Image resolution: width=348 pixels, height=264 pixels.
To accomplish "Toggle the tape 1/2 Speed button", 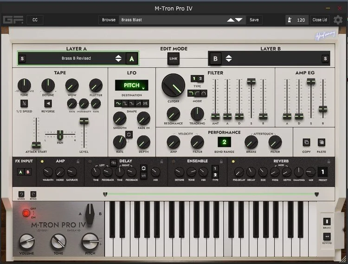I will coord(24,103).
